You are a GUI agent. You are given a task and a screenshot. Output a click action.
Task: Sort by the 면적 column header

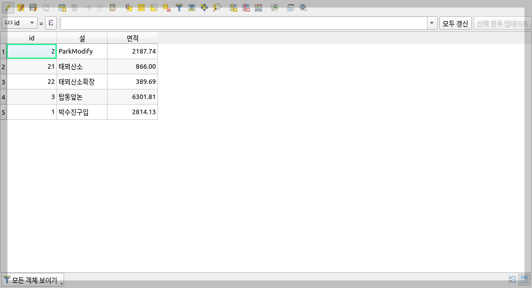coord(132,38)
